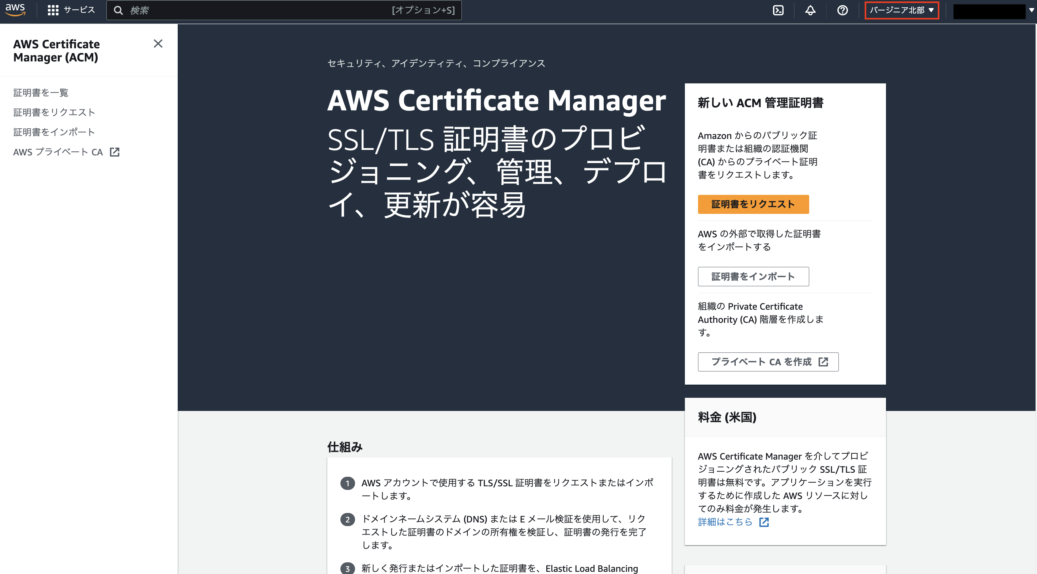This screenshot has width=1037, height=574.
Task: Click external link icon beside AWS プライベート CA
Action: (115, 152)
